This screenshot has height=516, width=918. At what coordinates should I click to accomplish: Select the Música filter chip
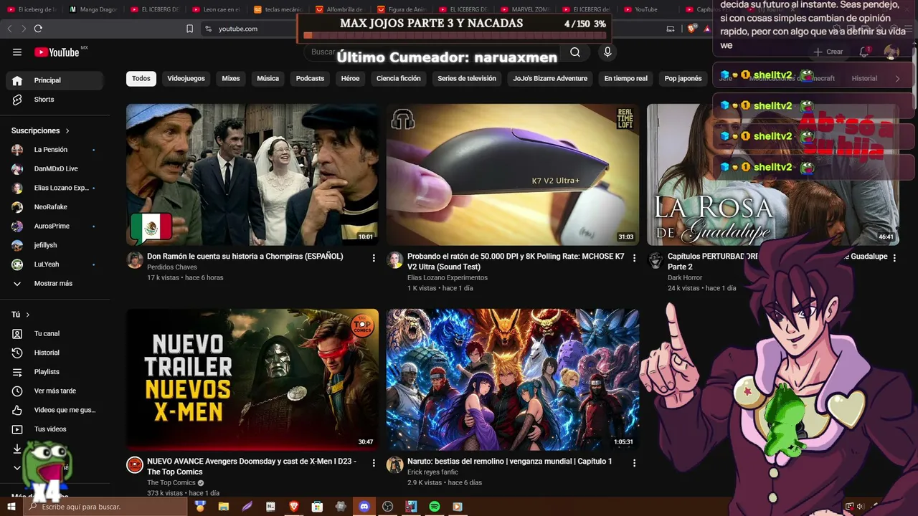[x=268, y=79]
